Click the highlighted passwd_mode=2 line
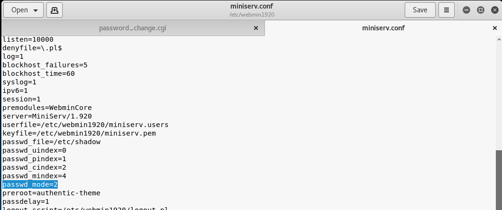Image resolution: width=502 pixels, height=210 pixels. (x=30, y=184)
